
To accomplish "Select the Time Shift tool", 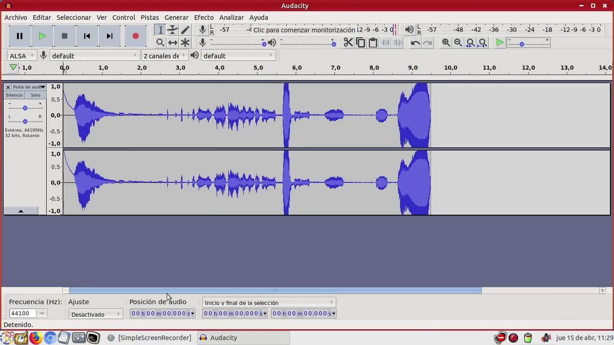I will click(x=173, y=43).
